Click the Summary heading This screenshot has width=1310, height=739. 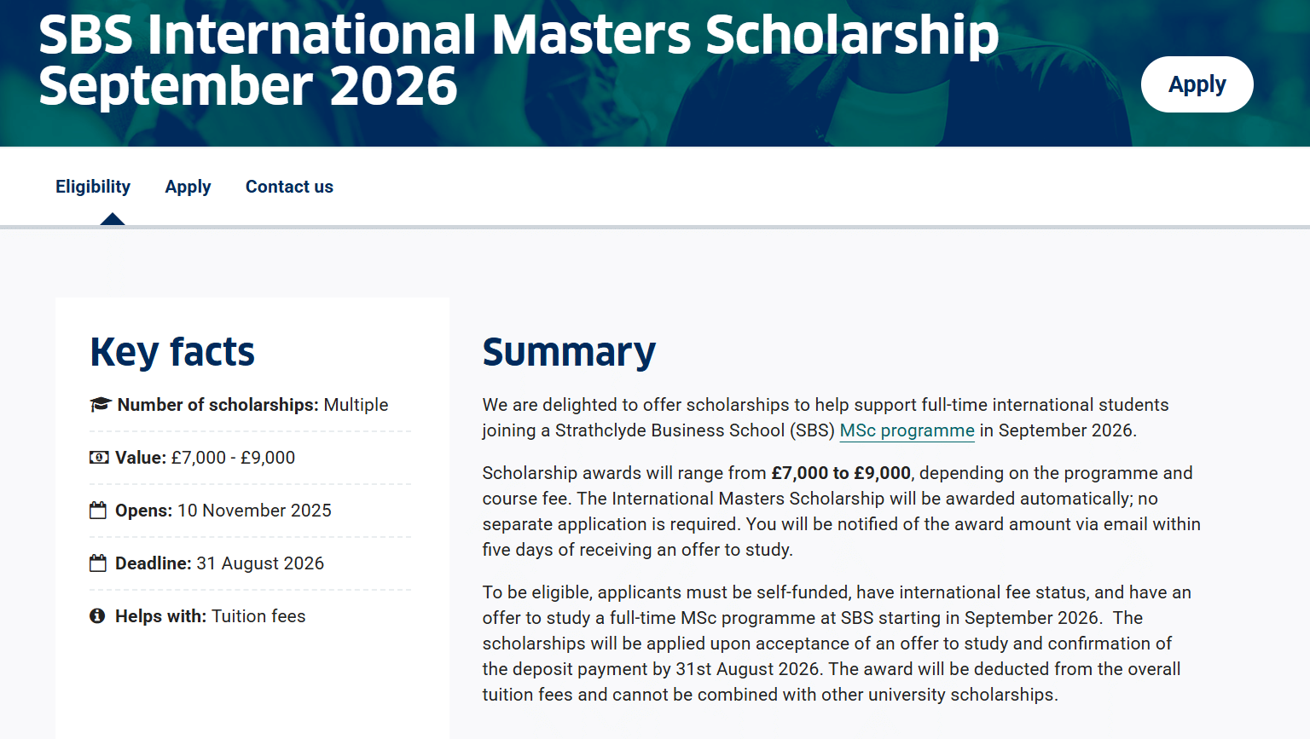(x=569, y=351)
